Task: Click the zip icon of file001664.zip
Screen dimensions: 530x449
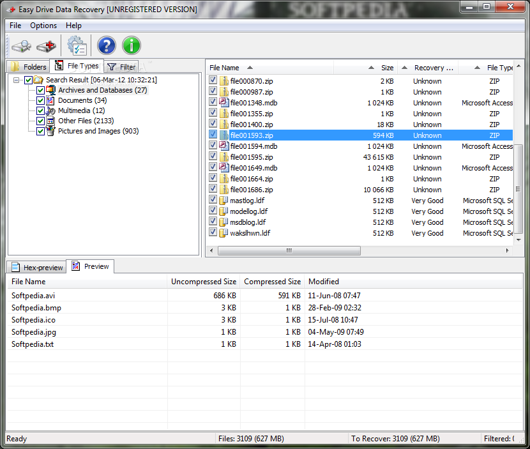Action: pyautogui.click(x=223, y=179)
